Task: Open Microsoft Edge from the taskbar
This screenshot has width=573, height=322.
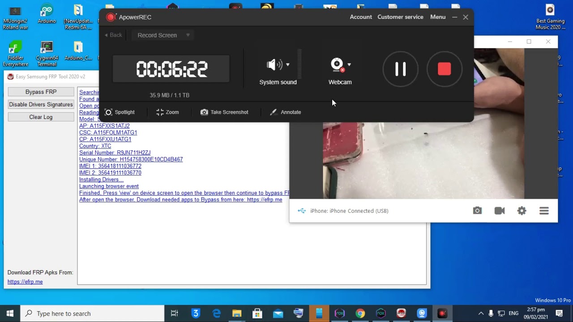Action: [217, 314]
